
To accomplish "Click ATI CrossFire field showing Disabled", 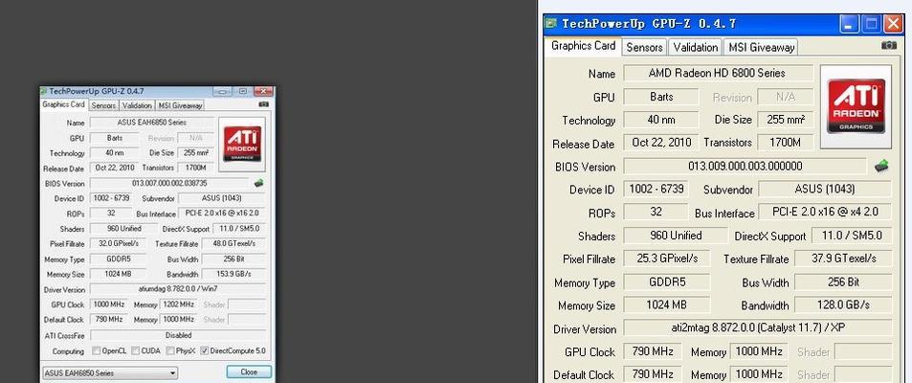I will [179, 335].
